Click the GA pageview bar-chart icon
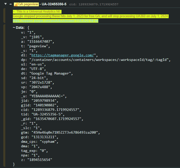Screen dimensions: 180x168 [x=16, y=5]
